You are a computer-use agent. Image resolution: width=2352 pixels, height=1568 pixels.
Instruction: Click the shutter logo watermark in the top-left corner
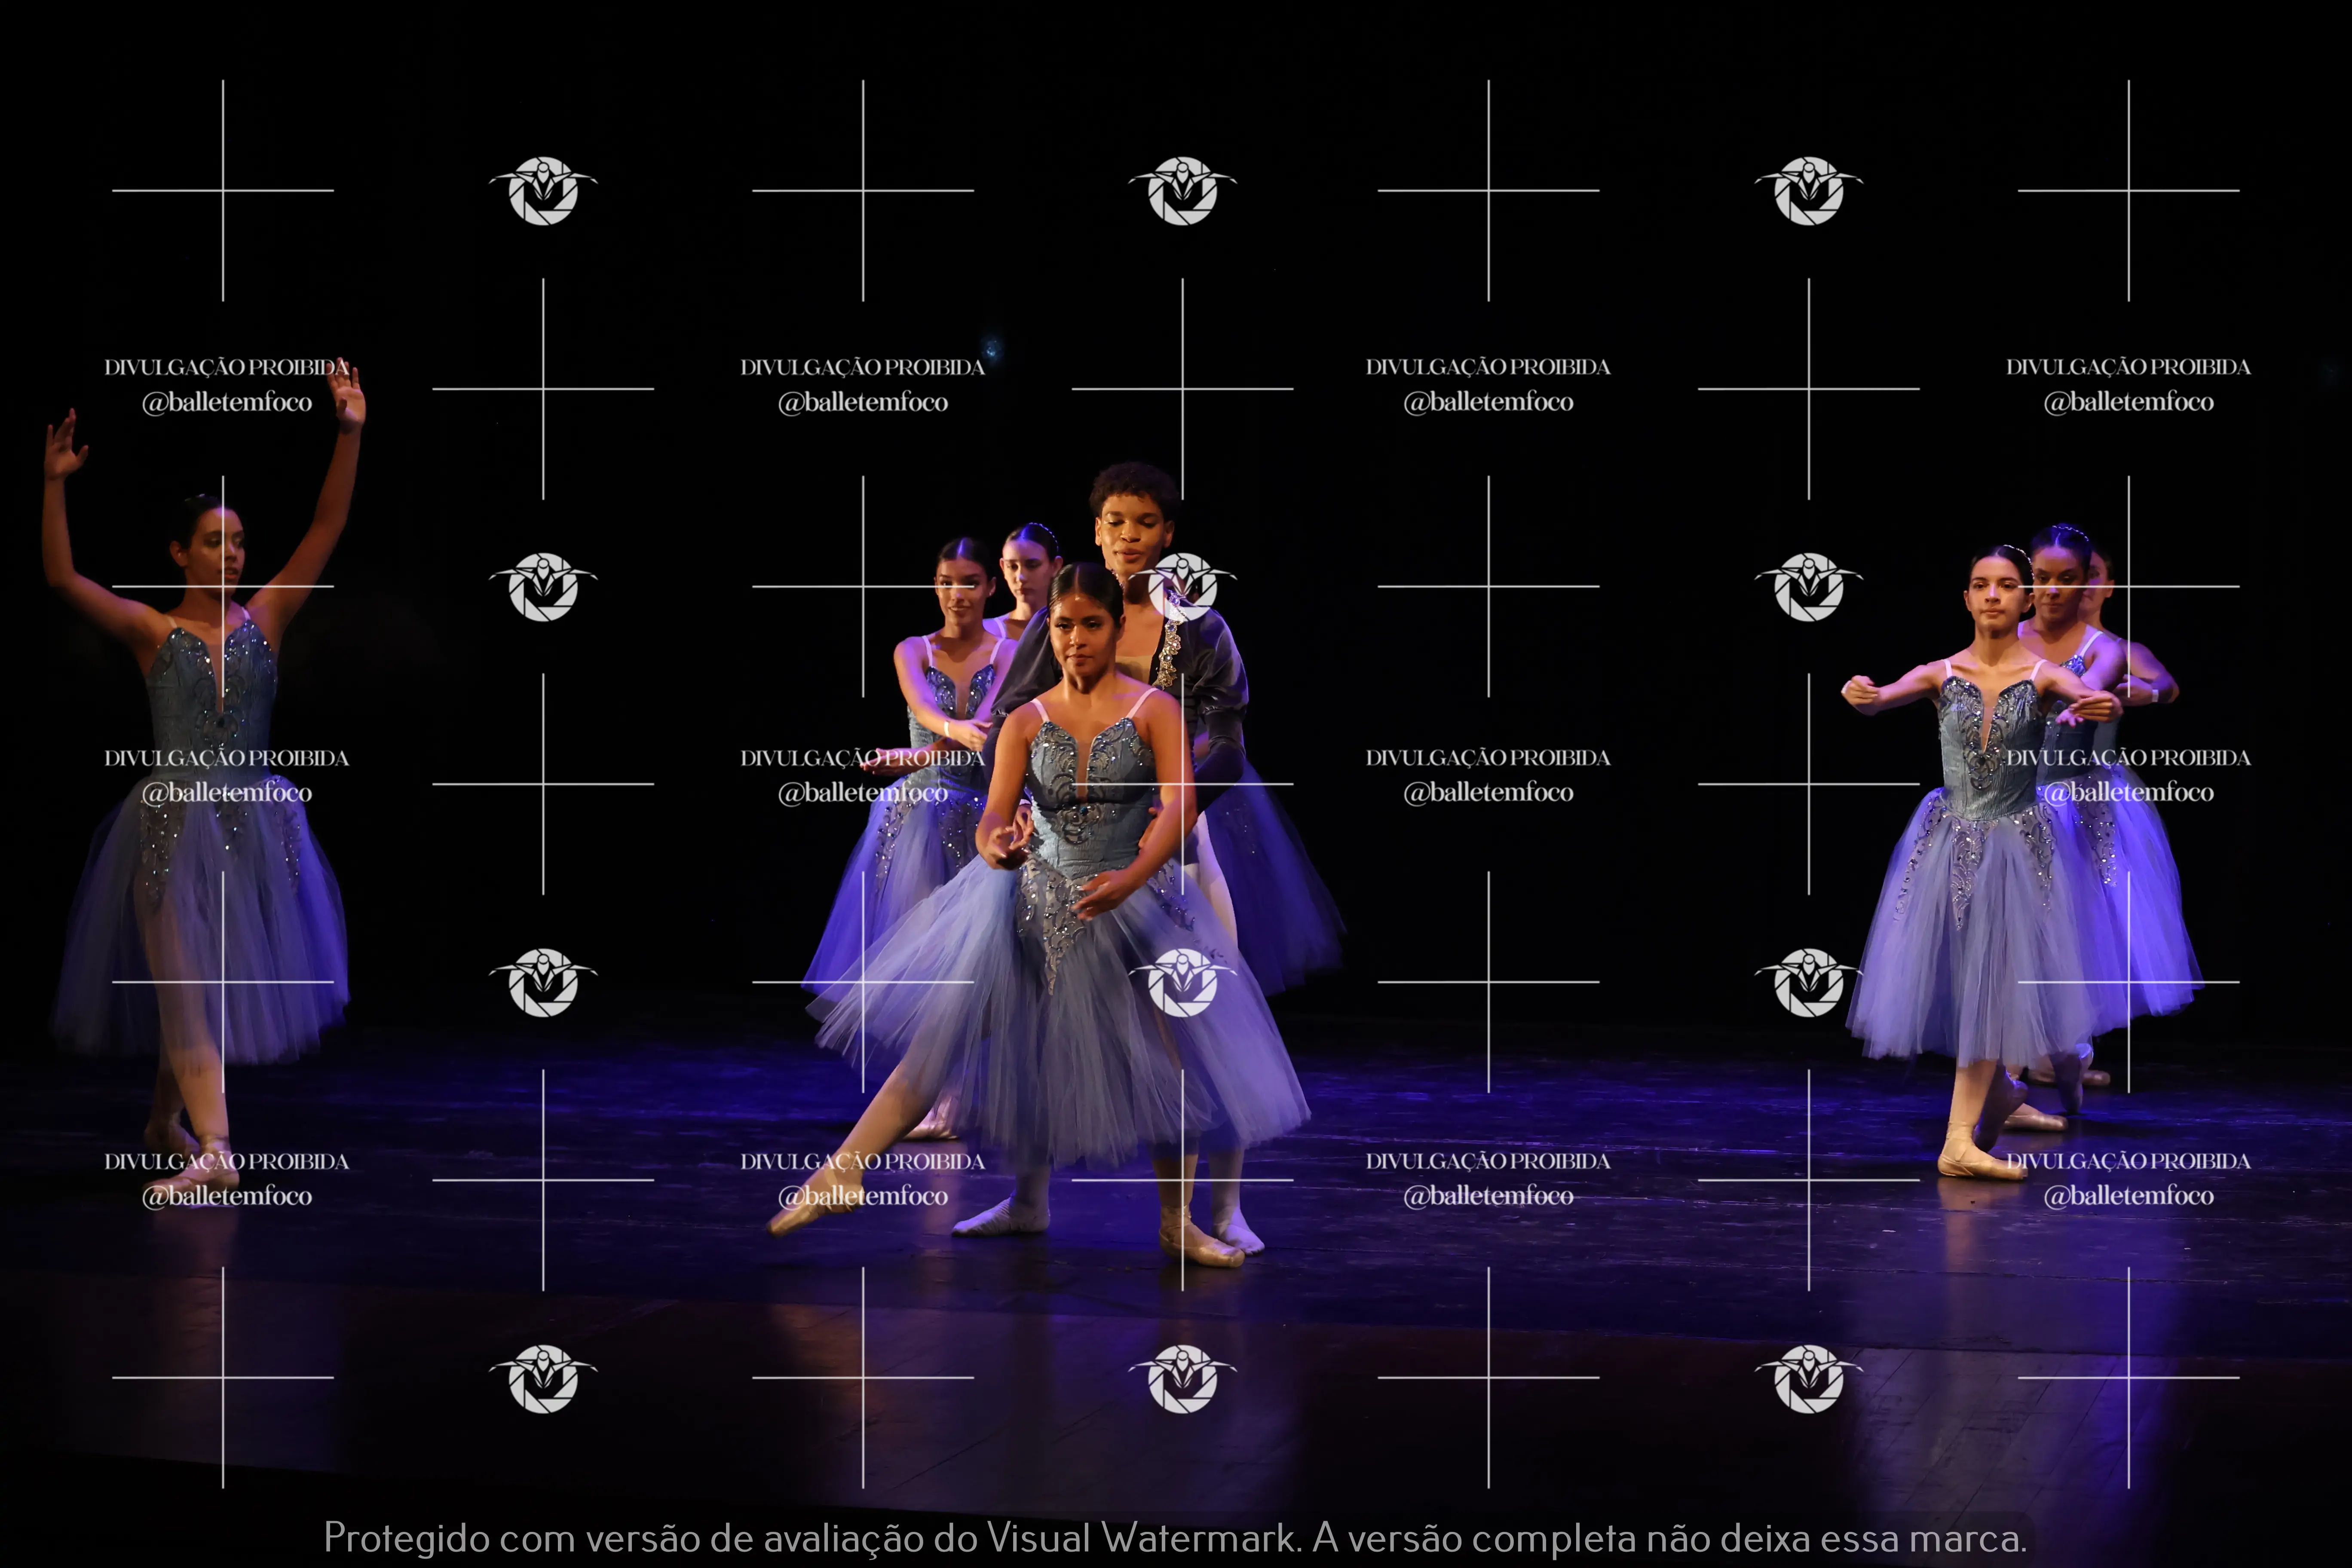(x=543, y=190)
